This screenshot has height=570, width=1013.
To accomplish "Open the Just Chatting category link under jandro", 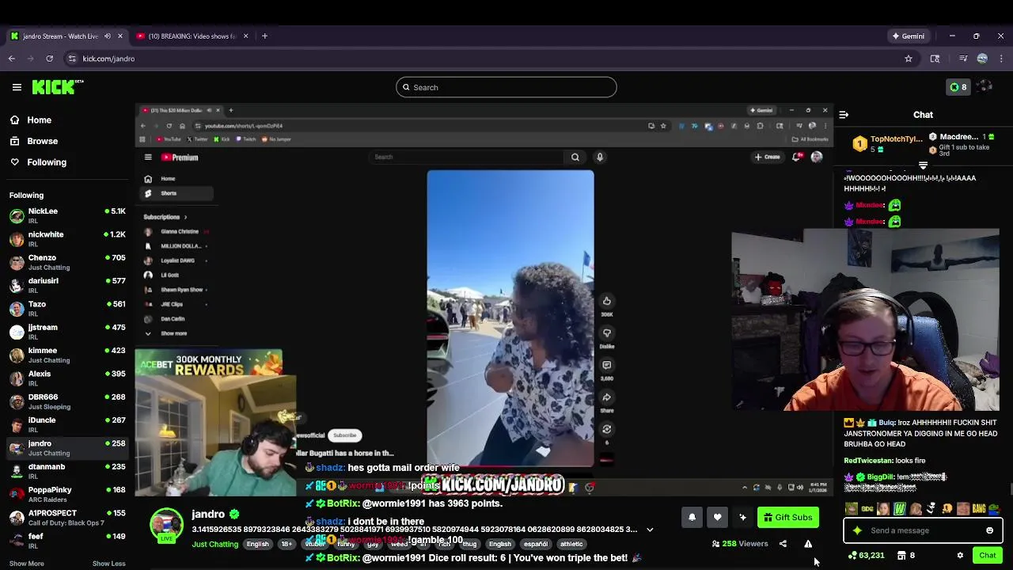I will coord(214,545).
